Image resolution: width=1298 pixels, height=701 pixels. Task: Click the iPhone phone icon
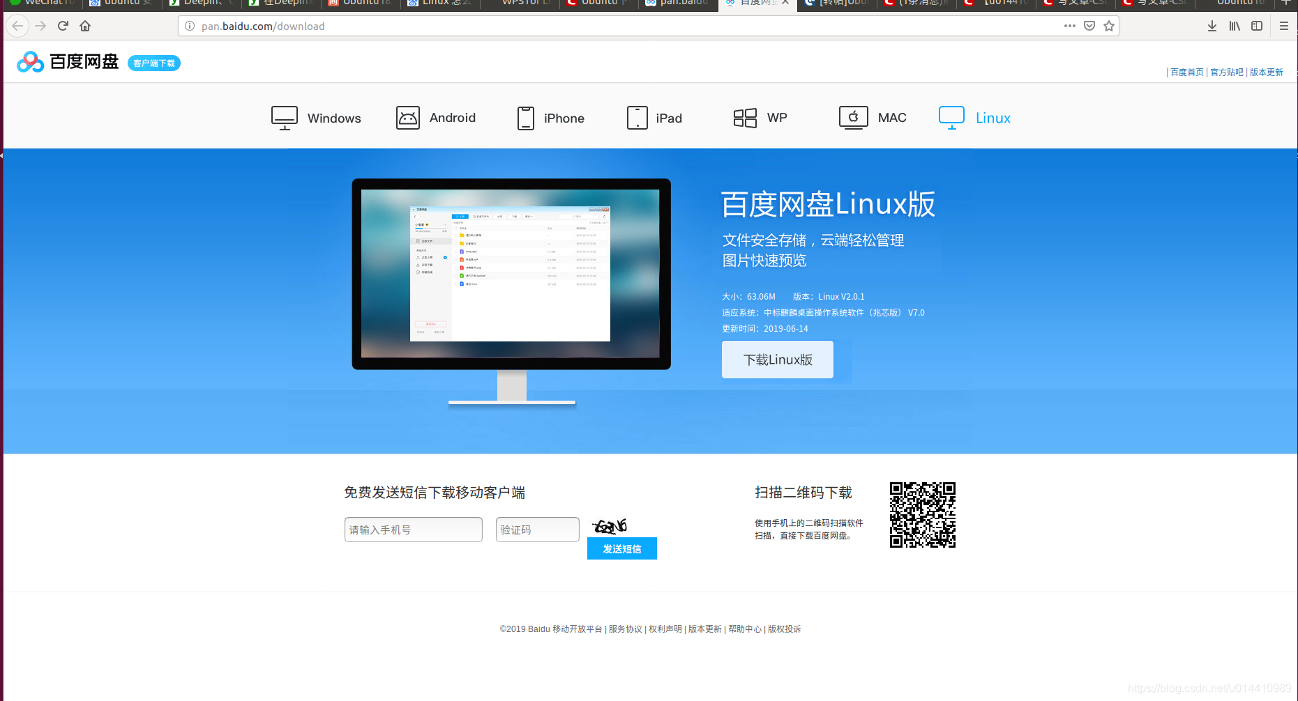pos(526,118)
